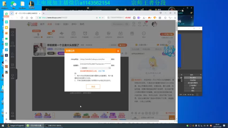Open the AD monitor icon in streamer toolbar
This screenshot has width=228, height=128.
120,34
